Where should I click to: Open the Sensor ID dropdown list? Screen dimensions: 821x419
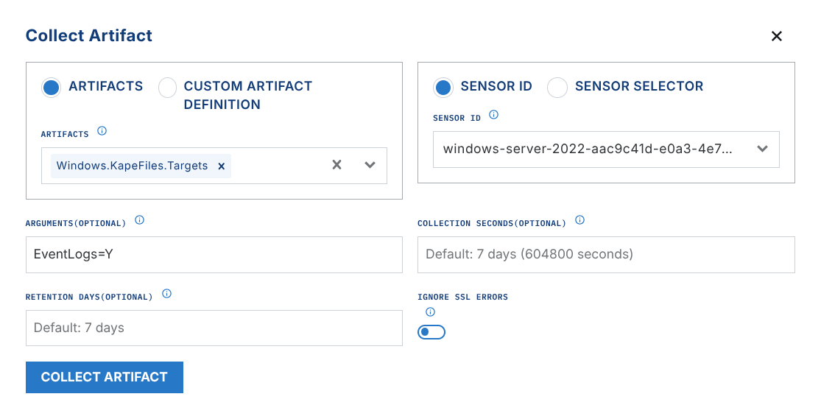pos(763,149)
